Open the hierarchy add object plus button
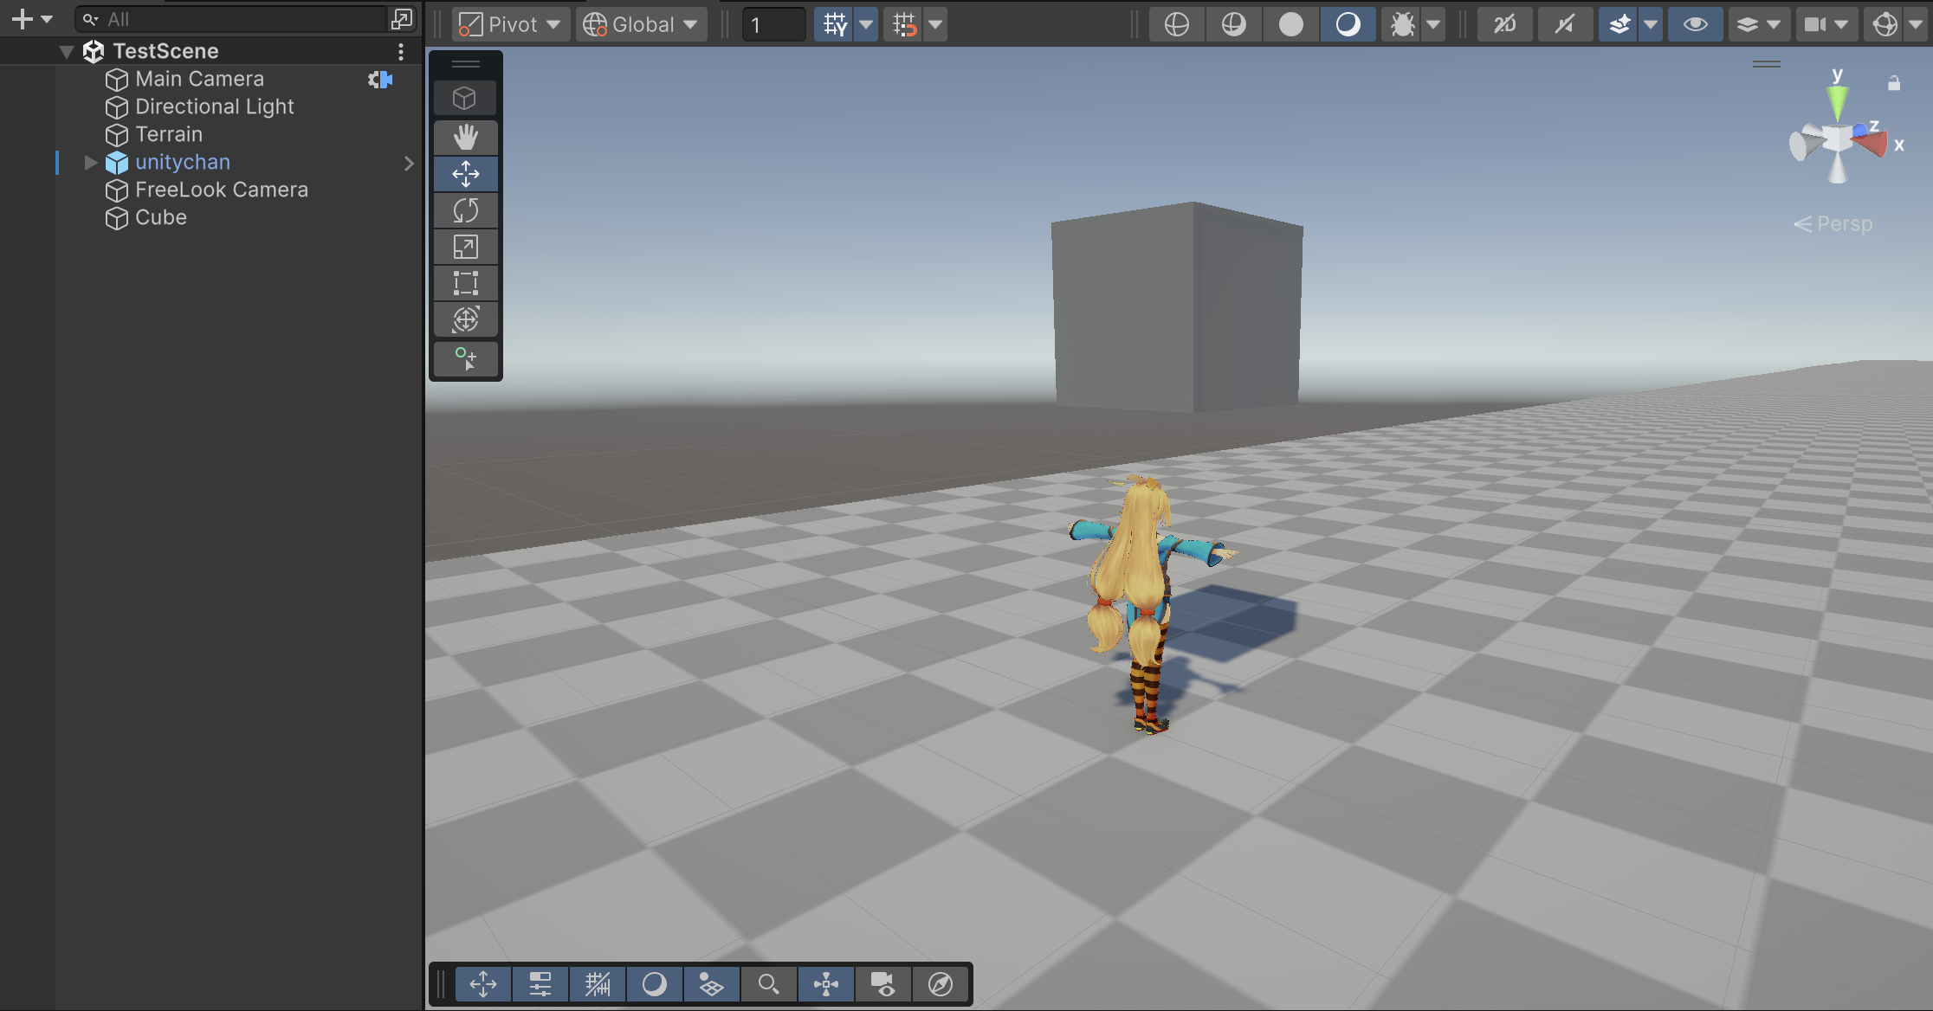 tap(23, 19)
